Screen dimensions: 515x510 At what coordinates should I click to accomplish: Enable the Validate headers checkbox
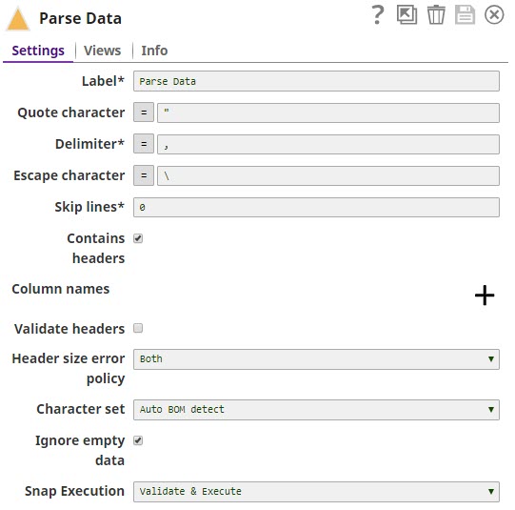pos(138,328)
